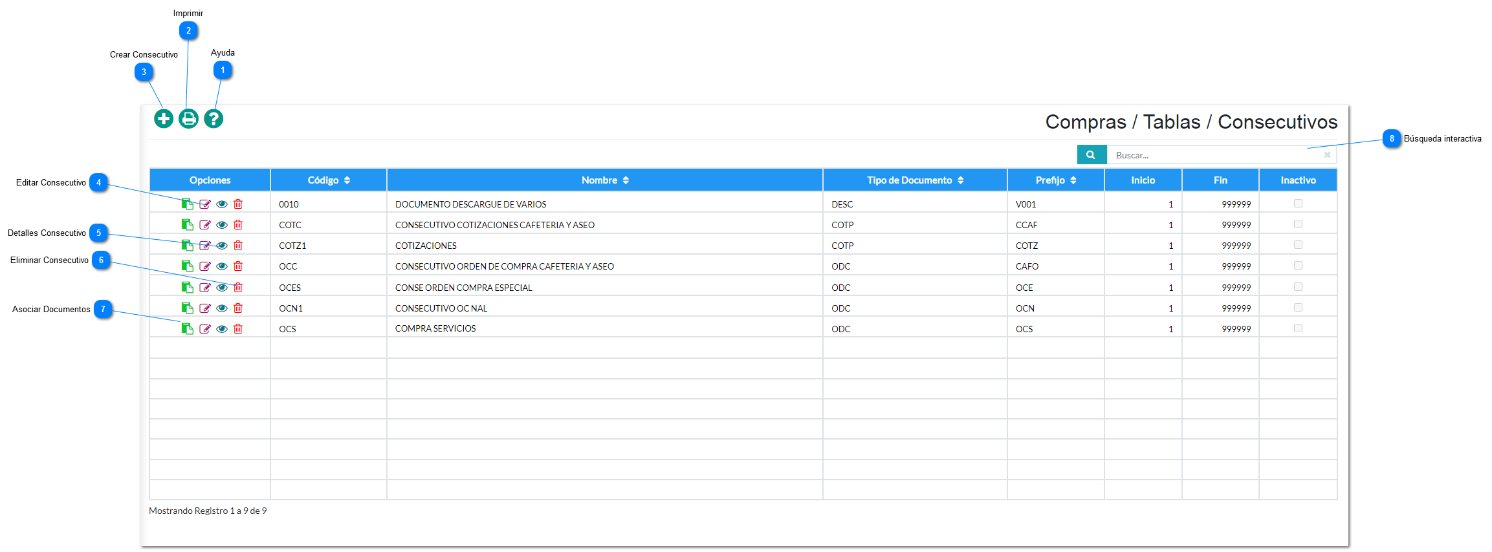Image resolution: width=1492 pixels, height=552 pixels.
Task: Edit the COTZ1 consecutive
Action: pos(205,246)
